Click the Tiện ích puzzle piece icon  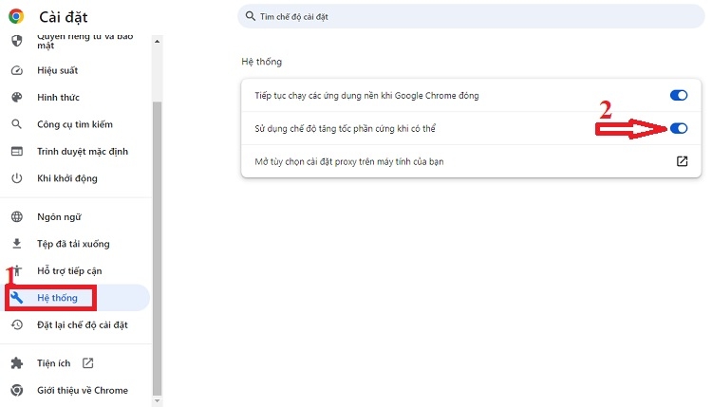pos(16,362)
